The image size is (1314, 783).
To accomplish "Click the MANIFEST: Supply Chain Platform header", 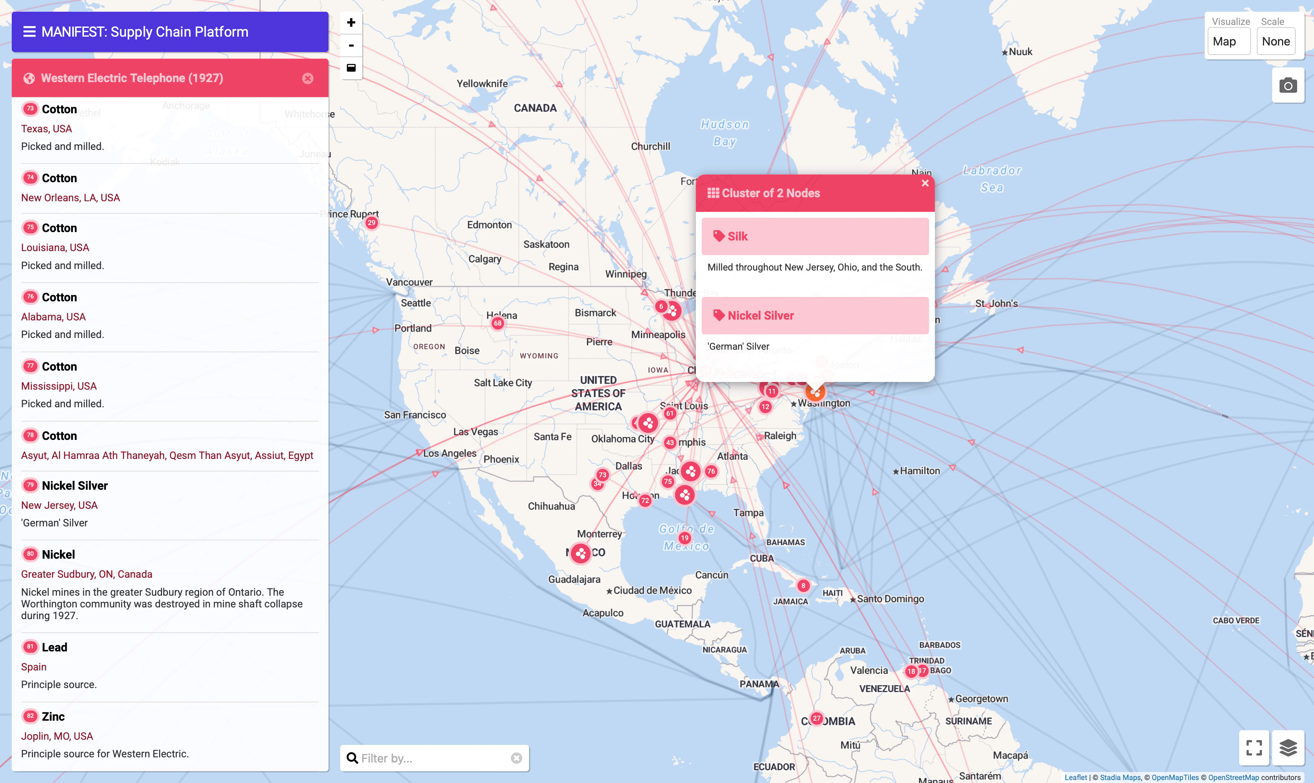I will [x=144, y=32].
